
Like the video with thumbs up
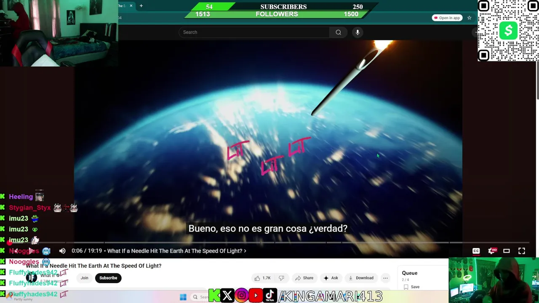pos(262,278)
